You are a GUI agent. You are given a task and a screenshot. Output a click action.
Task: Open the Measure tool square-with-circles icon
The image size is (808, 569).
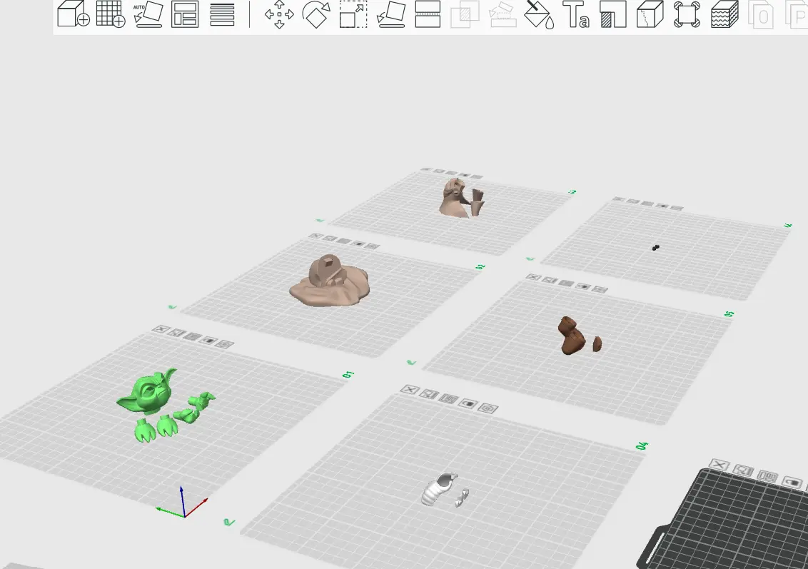[687, 14]
